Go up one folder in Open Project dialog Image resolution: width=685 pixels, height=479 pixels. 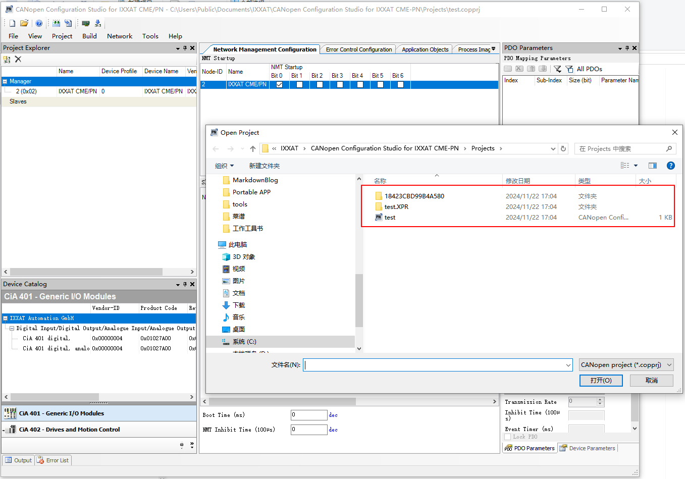(253, 148)
